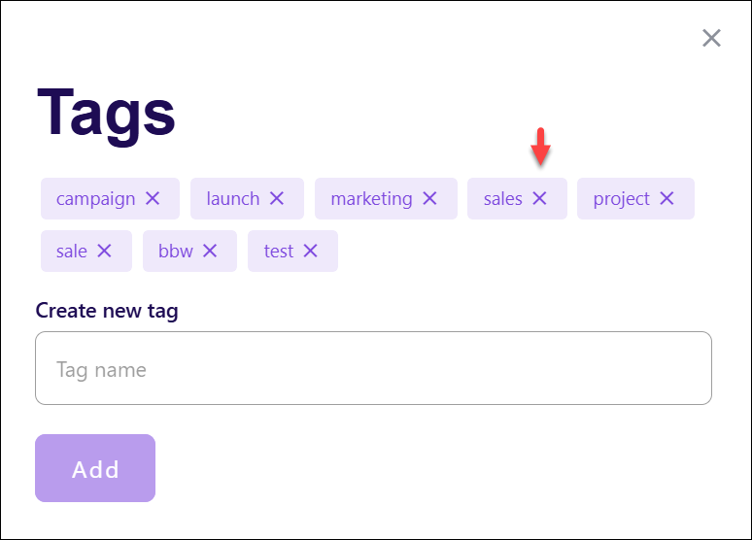Viewport: 752px width, 540px height.
Task: Close the Tags dialog
Action: (x=711, y=38)
